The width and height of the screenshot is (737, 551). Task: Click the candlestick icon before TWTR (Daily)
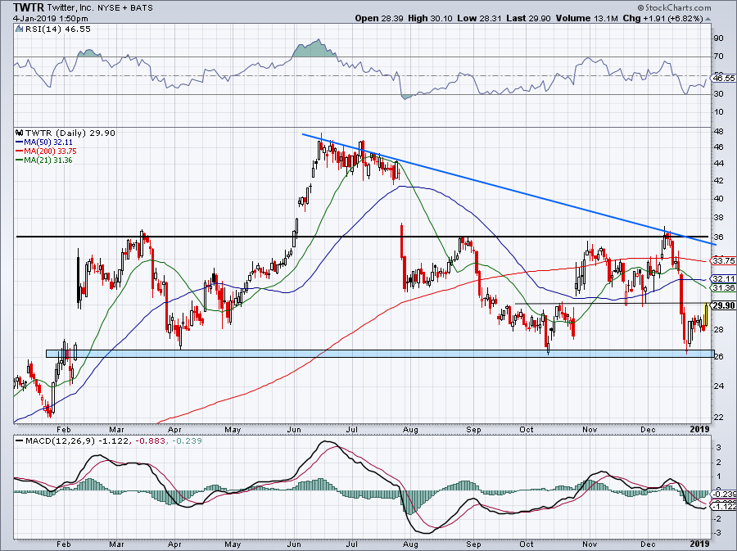click(x=19, y=133)
